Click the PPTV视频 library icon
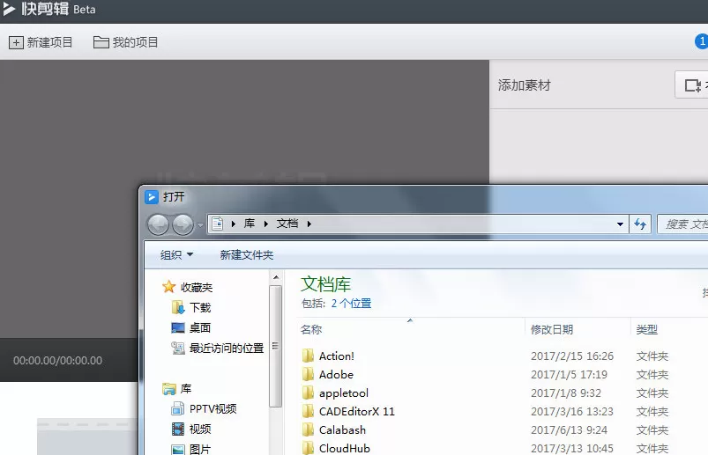708x455 pixels. 178,409
